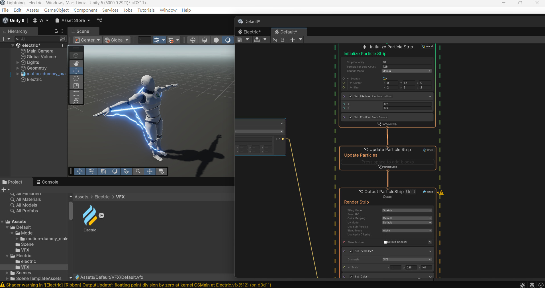This screenshot has height=288, width=545.
Task: Click the status bar checkmark activity icon
Action: pos(541,285)
